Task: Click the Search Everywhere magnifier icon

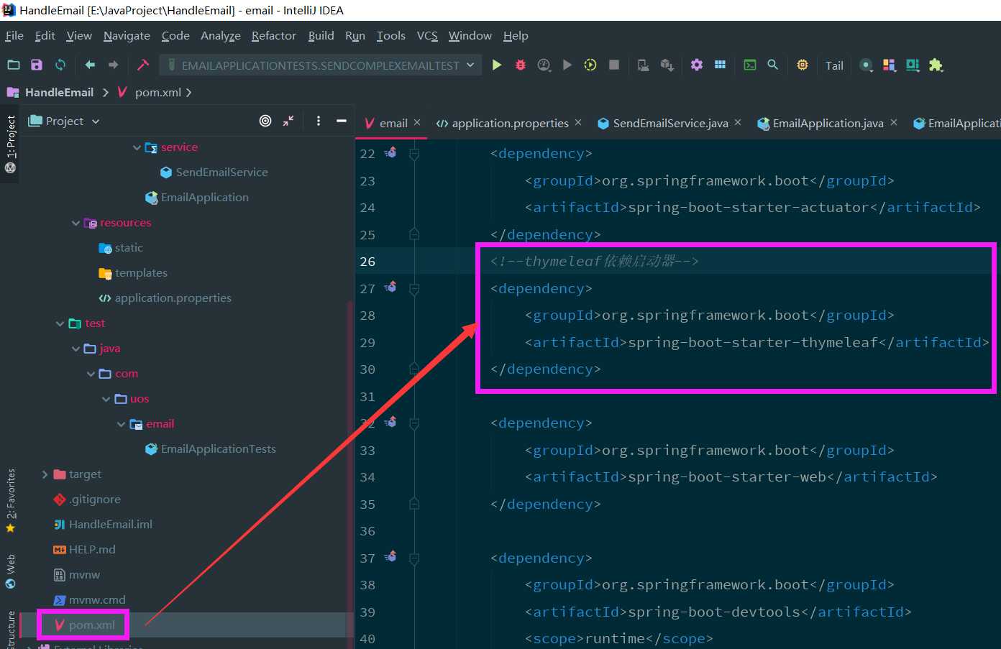Action: pyautogui.click(x=773, y=65)
